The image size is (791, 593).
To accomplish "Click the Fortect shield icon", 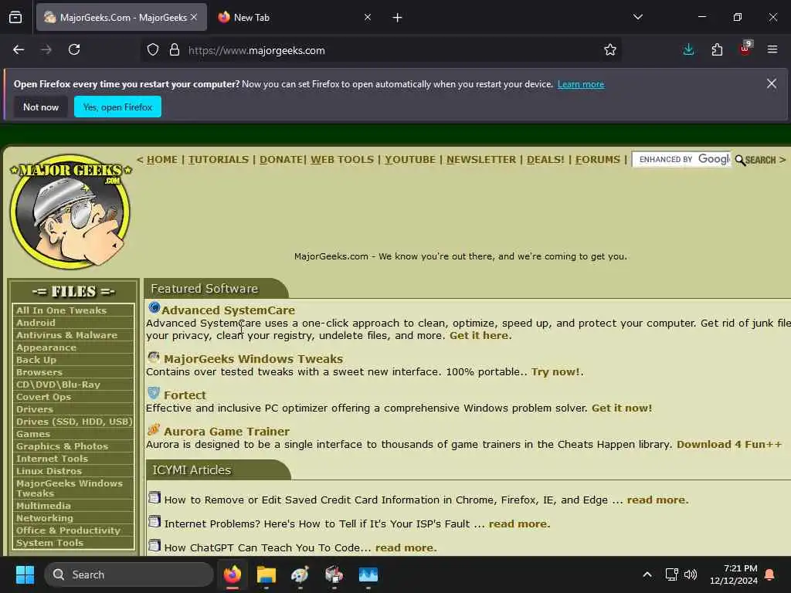I will pyautogui.click(x=154, y=393).
